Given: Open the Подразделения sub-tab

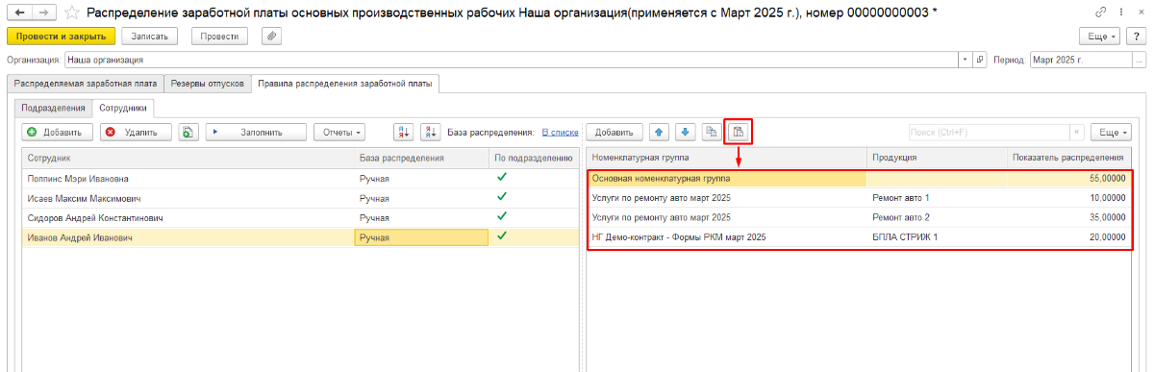Looking at the screenshot, I should 53,109.
